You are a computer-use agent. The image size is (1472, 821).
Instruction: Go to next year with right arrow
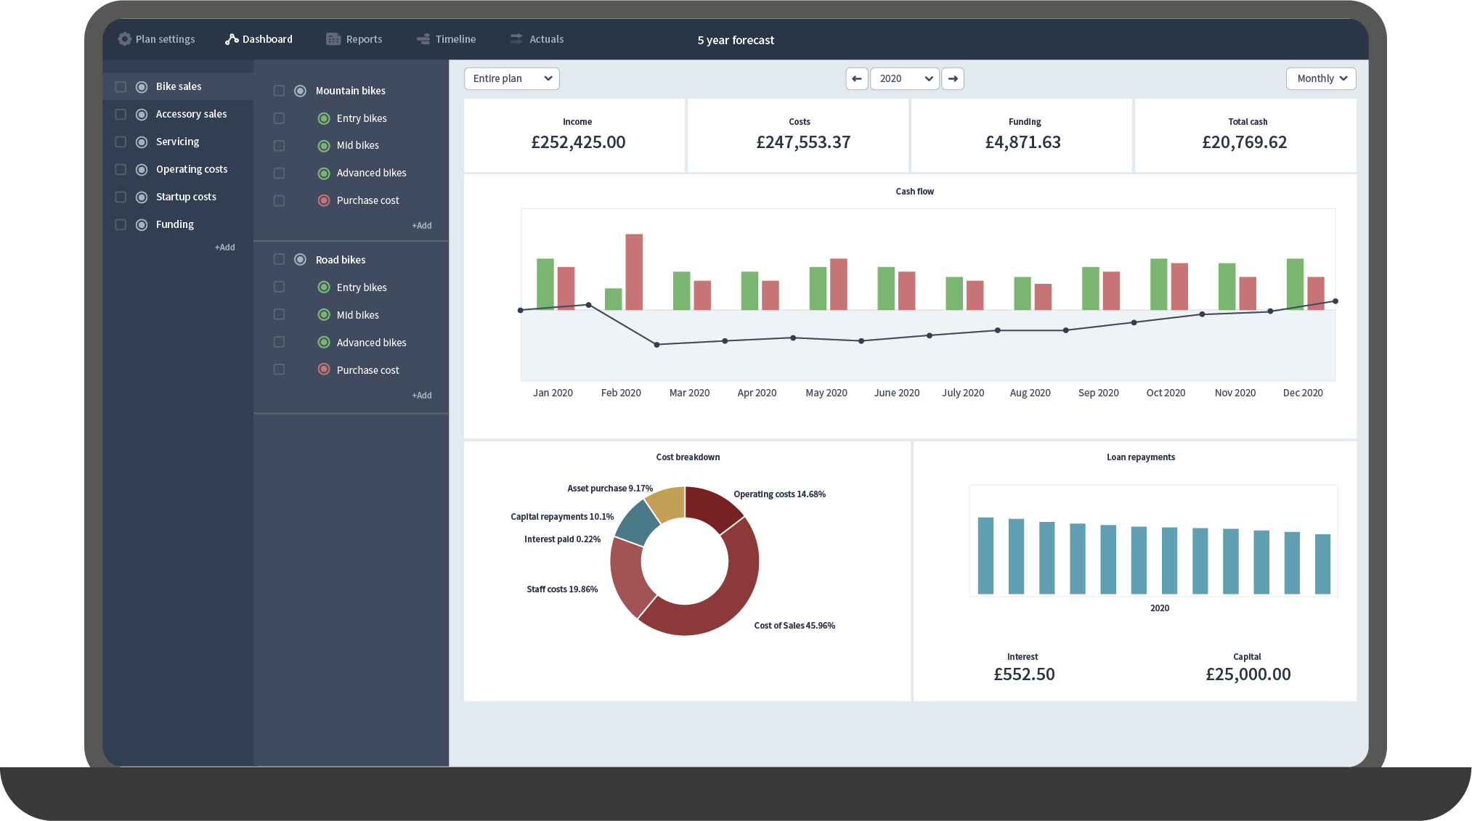coord(953,78)
